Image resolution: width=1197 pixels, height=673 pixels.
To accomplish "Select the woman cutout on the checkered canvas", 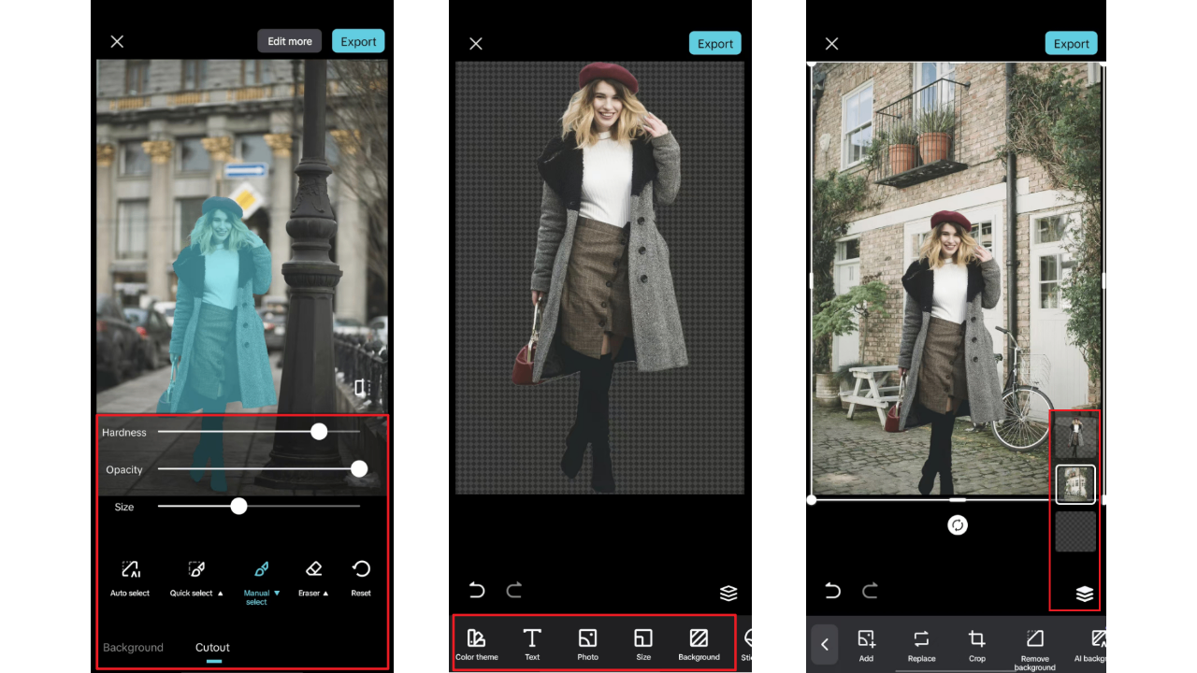I will [x=598, y=276].
